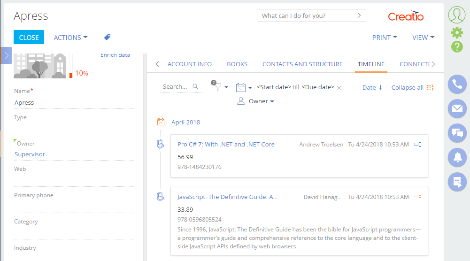Viewport: 470px width, 261px height.
Task: Open the phone calls panel
Action: click(x=457, y=84)
